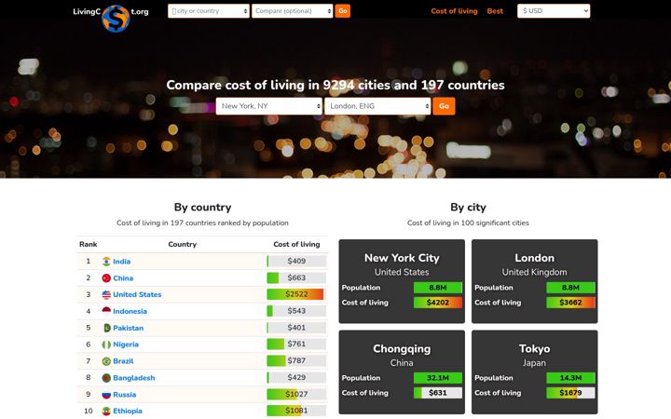Open the Nigeria country link
Image resolution: width=671 pixels, height=419 pixels.
126,345
